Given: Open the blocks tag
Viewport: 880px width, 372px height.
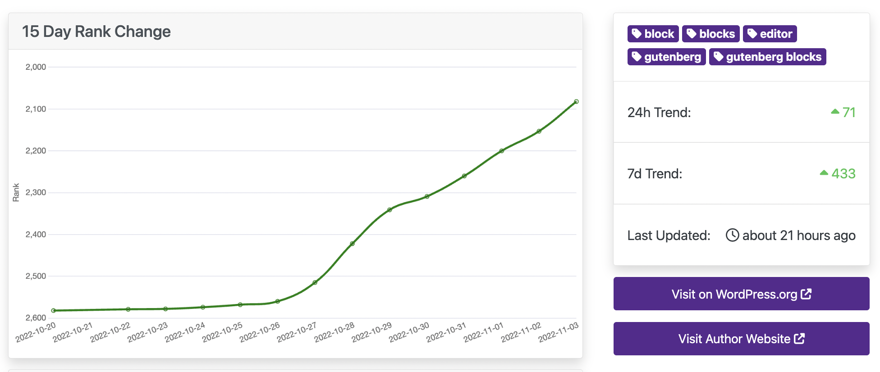Looking at the screenshot, I should coord(710,34).
